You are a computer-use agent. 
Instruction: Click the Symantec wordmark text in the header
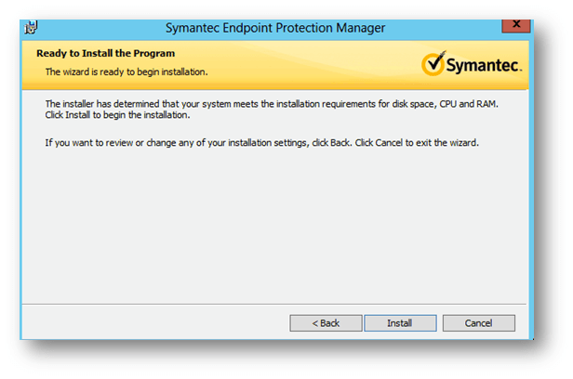(483, 66)
